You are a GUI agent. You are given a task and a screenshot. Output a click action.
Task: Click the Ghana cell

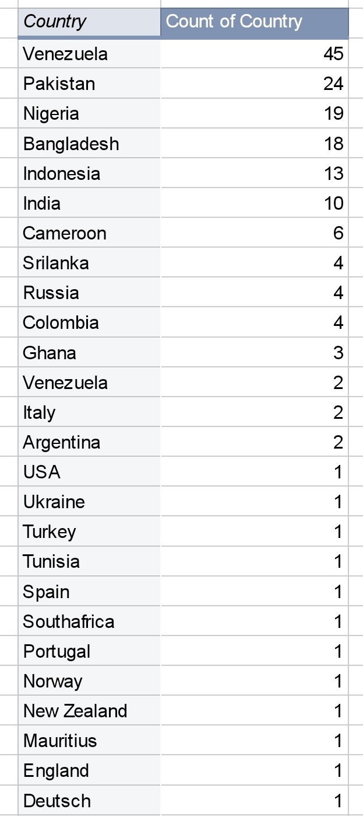(89, 353)
